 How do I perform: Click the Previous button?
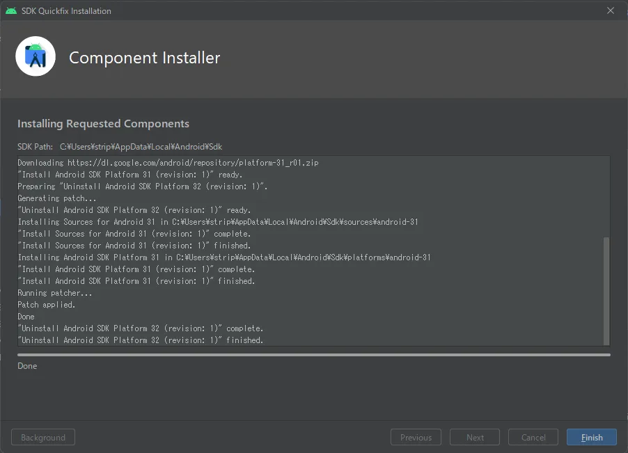coord(416,438)
